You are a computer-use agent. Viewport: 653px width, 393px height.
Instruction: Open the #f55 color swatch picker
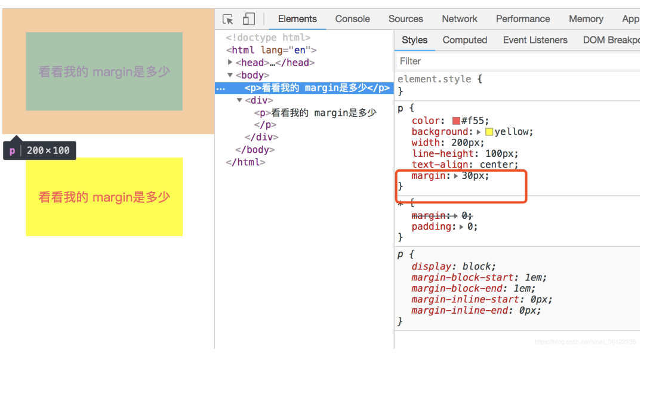(x=456, y=120)
